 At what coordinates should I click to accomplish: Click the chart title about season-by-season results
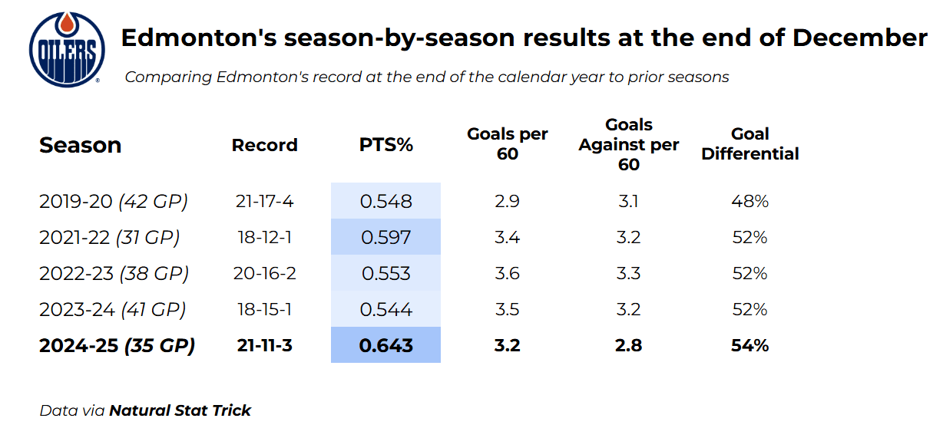pyautogui.click(x=524, y=38)
